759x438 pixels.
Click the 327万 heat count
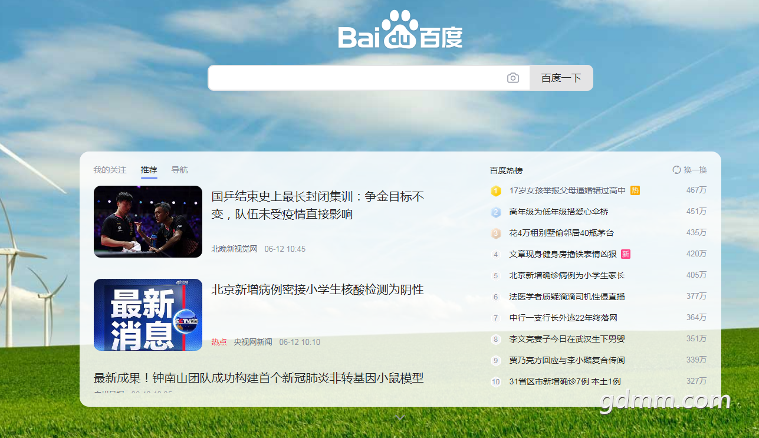click(696, 381)
